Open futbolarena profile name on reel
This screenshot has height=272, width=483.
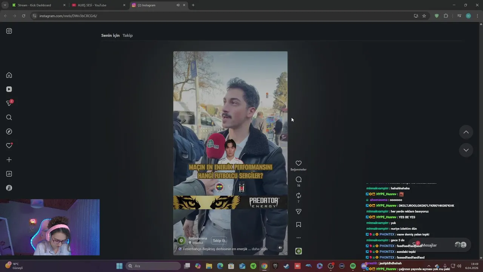198,238
